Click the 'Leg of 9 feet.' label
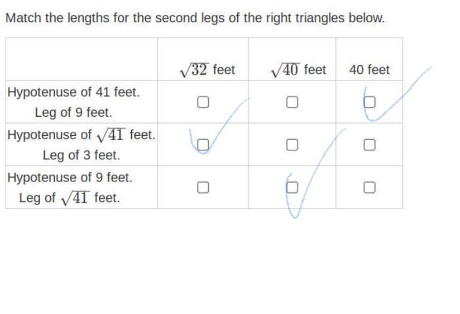 (73, 112)
